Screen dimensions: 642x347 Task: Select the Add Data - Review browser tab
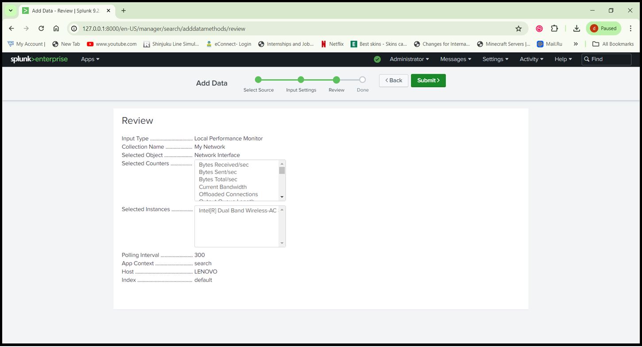coord(62,10)
